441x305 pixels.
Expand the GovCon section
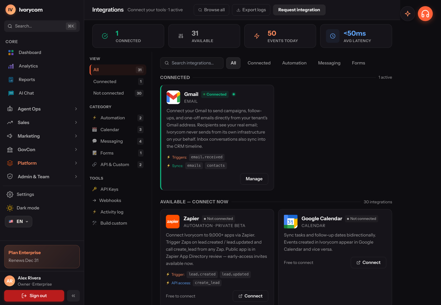tap(42, 149)
